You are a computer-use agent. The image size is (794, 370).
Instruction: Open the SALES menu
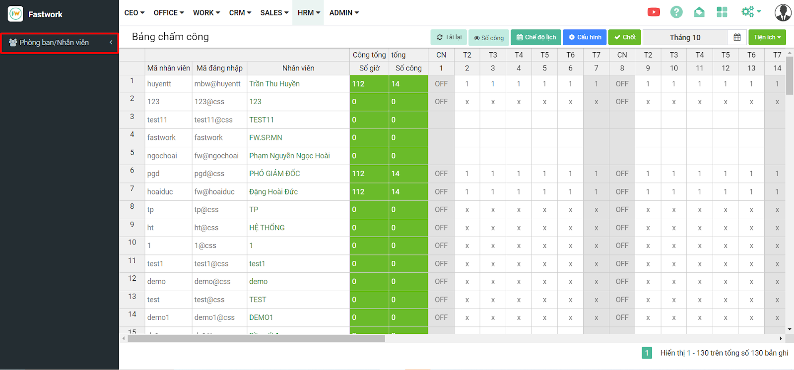(274, 13)
